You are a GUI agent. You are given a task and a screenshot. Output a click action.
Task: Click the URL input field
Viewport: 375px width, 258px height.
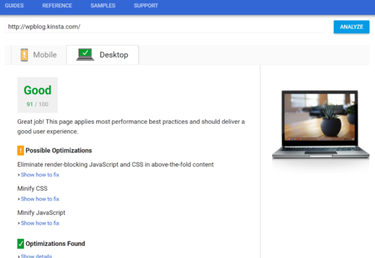(x=165, y=26)
